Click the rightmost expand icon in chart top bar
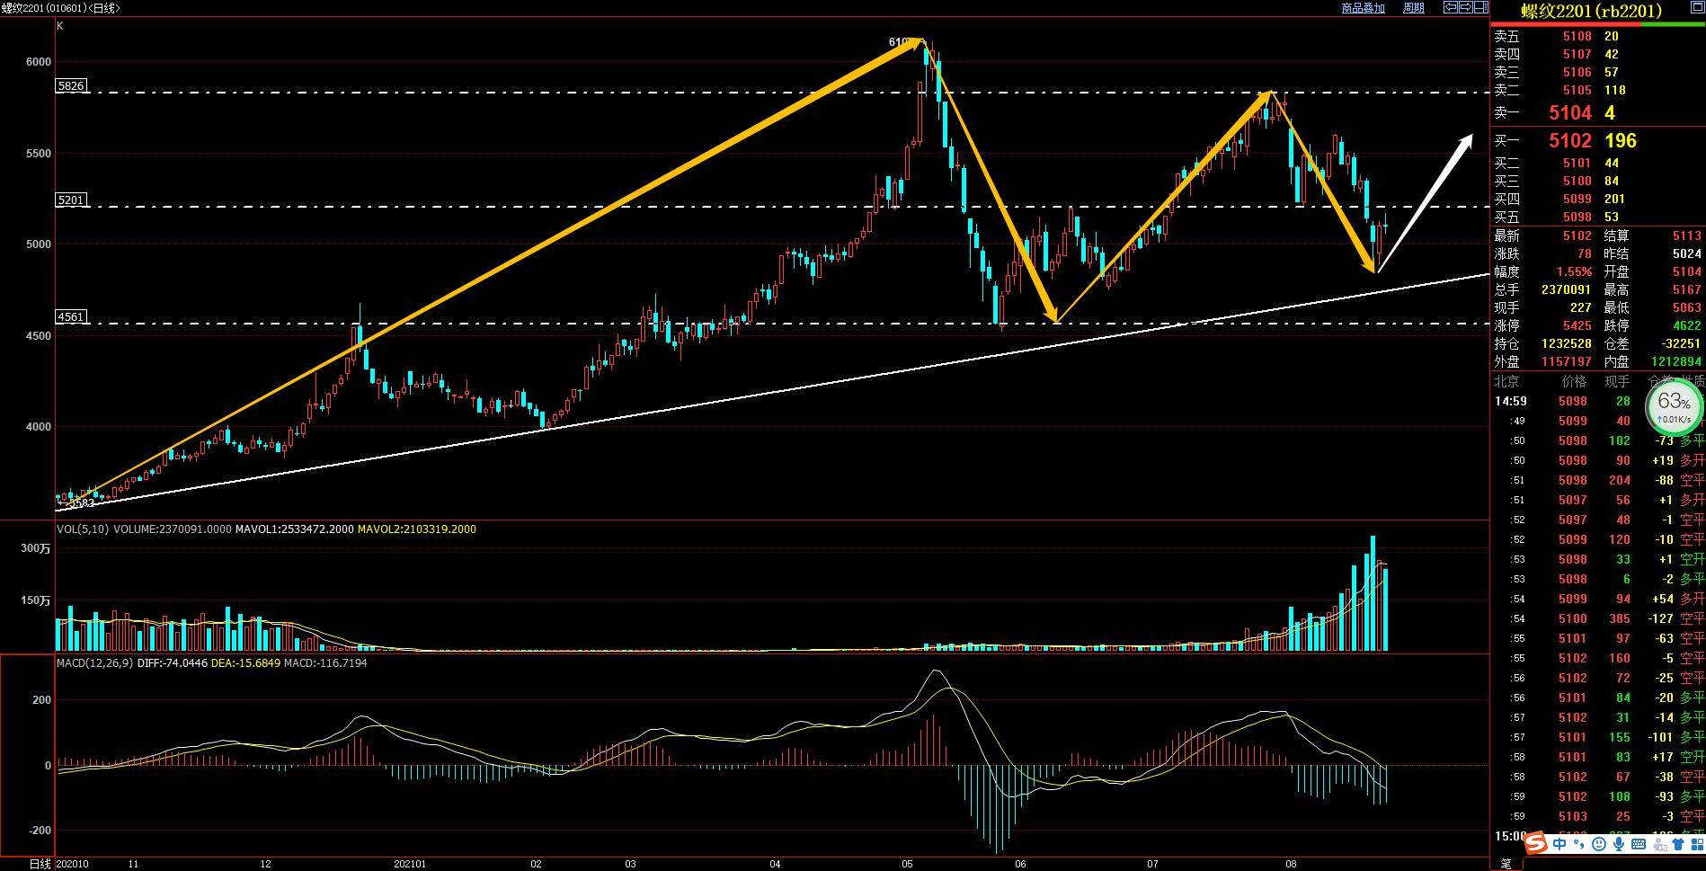 pos(1480,8)
